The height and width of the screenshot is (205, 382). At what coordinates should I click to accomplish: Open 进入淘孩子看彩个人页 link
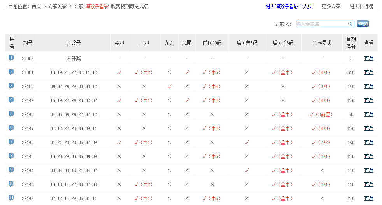point(289,6)
